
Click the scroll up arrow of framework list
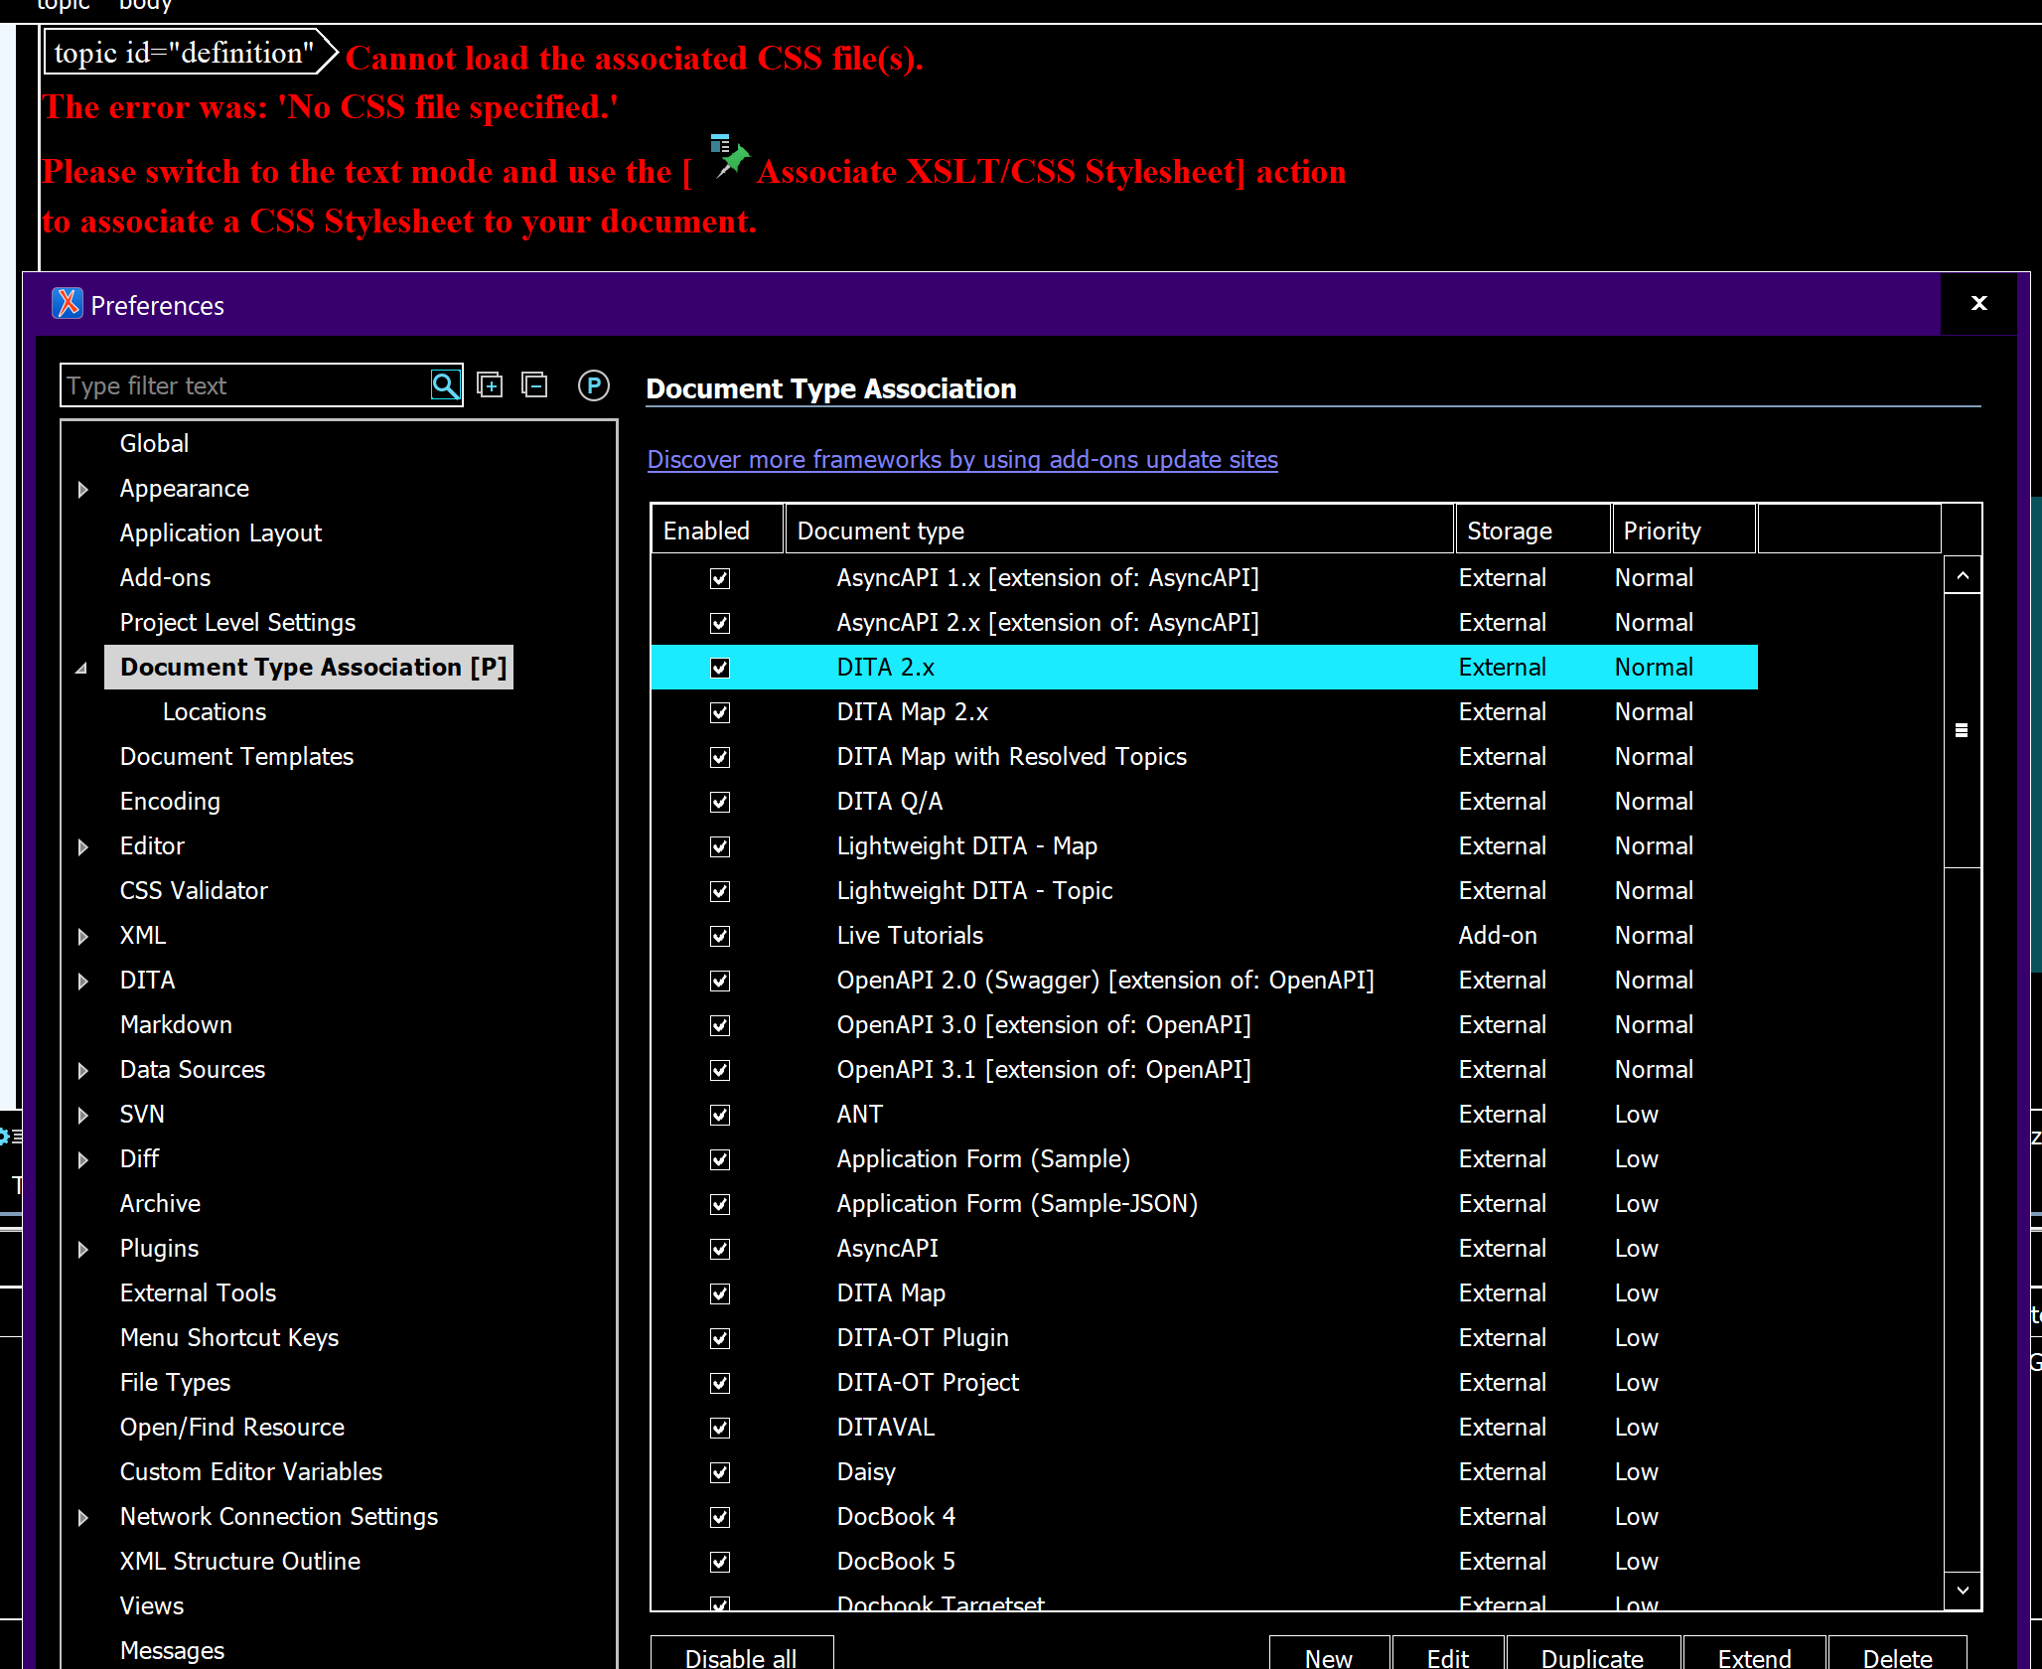(x=1962, y=575)
